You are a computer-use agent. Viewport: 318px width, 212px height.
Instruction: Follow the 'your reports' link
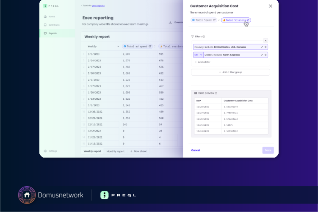pos(98,6)
